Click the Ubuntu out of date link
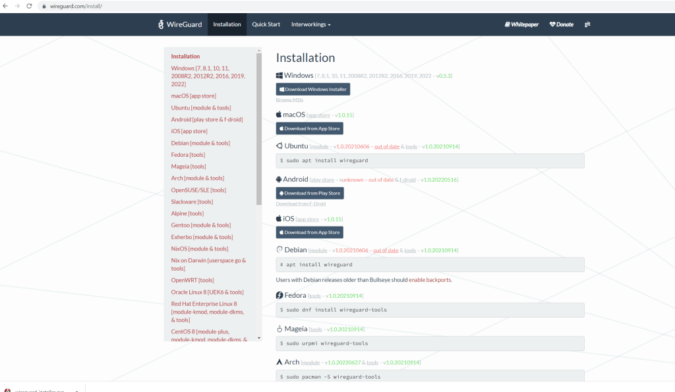The image size is (675, 392). click(387, 147)
